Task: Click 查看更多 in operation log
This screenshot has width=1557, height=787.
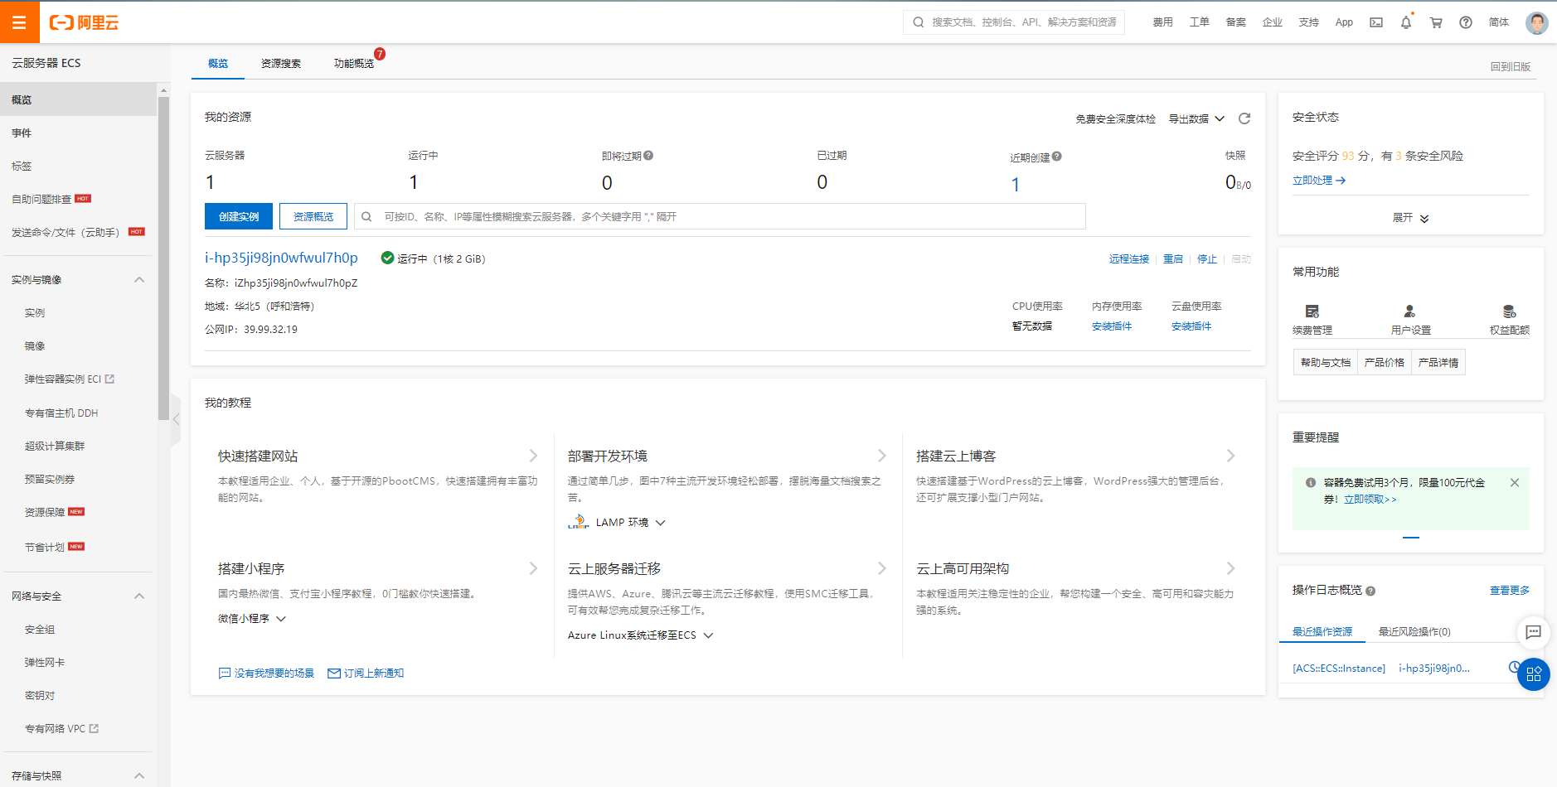Action: 1509,590
